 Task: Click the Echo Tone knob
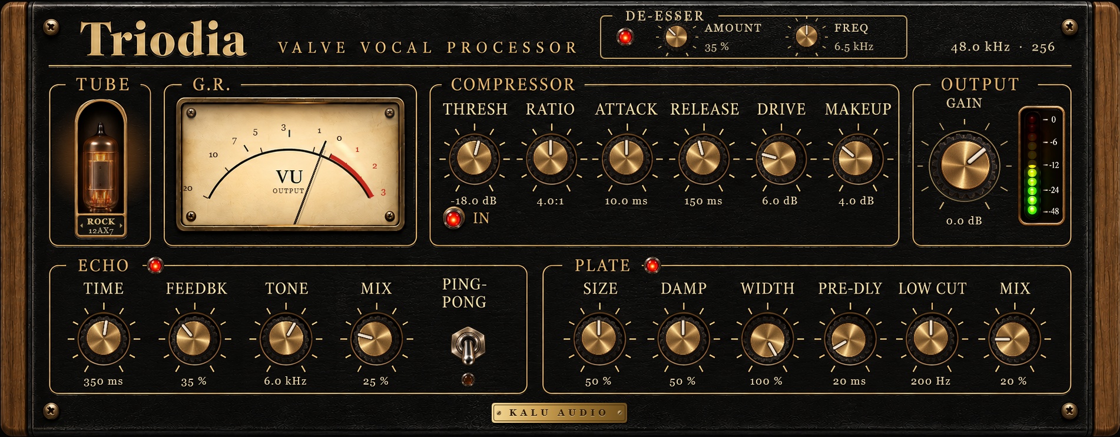[286, 339]
